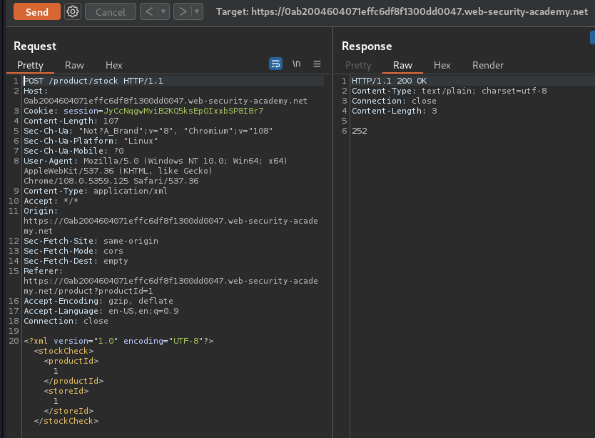Screen dimensions: 595x438
Task: Click the Sec-Ch-Ua-Mobile: ?0 header
Action: [x=73, y=151]
